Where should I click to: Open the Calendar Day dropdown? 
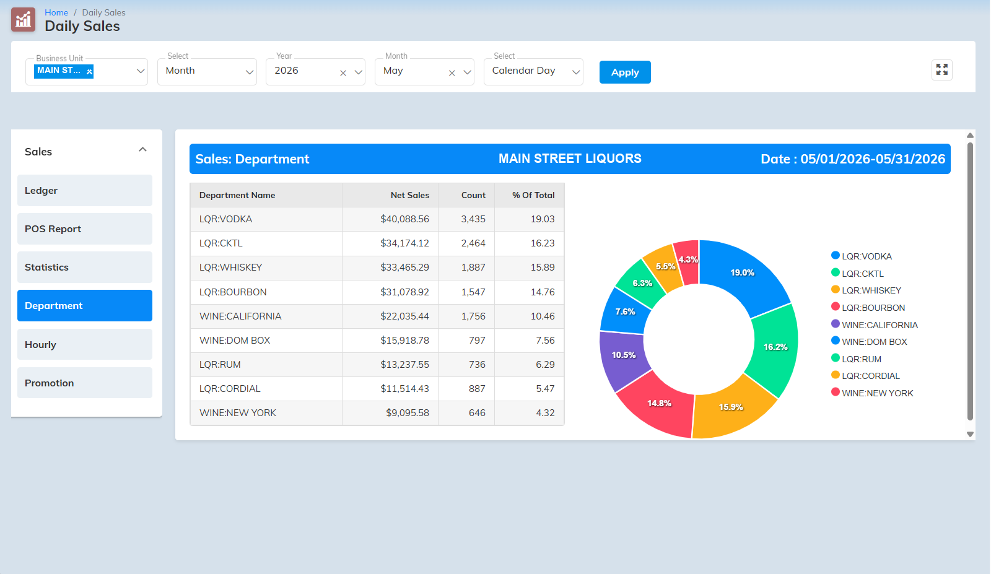[533, 72]
